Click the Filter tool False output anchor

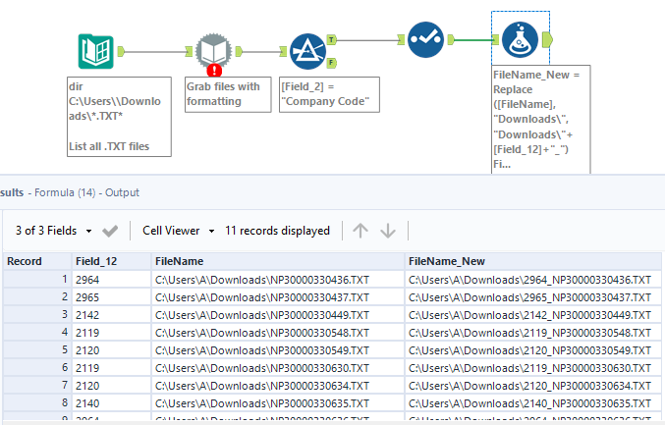pyautogui.click(x=332, y=63)
